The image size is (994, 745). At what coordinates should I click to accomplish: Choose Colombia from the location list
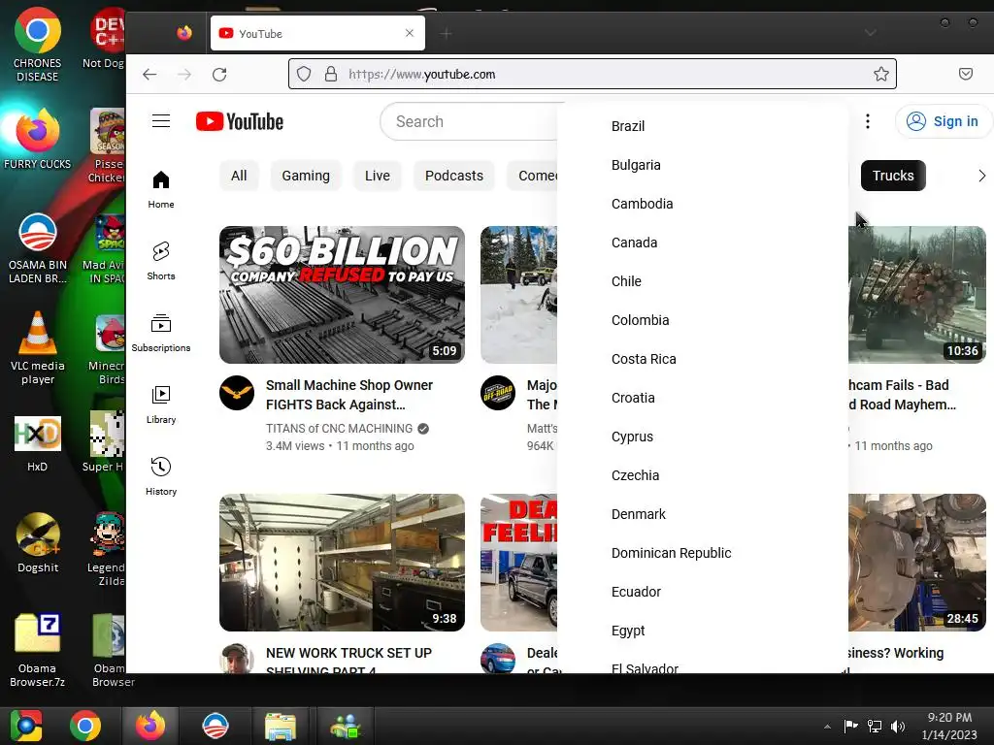(703, 320)
